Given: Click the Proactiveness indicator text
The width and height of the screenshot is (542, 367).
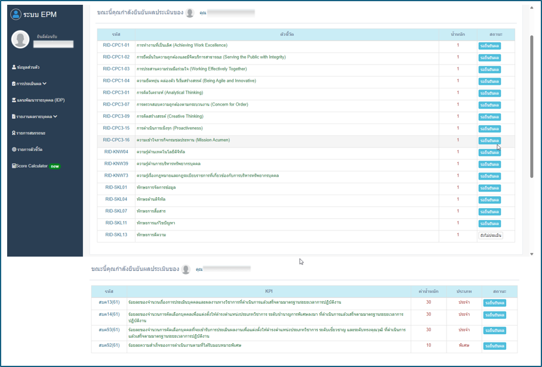Looking at the screenshot, I should (170, 128).
